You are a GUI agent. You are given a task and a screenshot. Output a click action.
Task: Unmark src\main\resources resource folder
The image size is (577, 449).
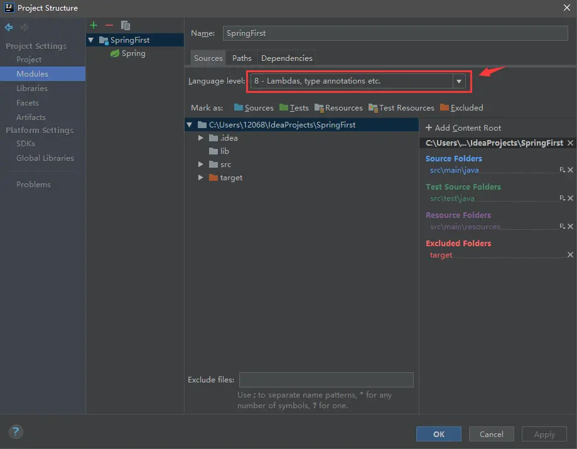coord(570,226)
